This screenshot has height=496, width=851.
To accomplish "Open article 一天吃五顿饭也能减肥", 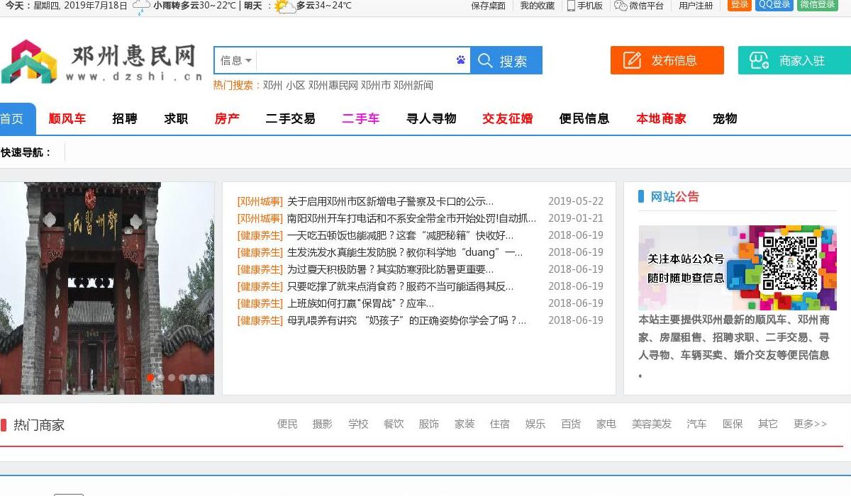I will click(400, 235).
